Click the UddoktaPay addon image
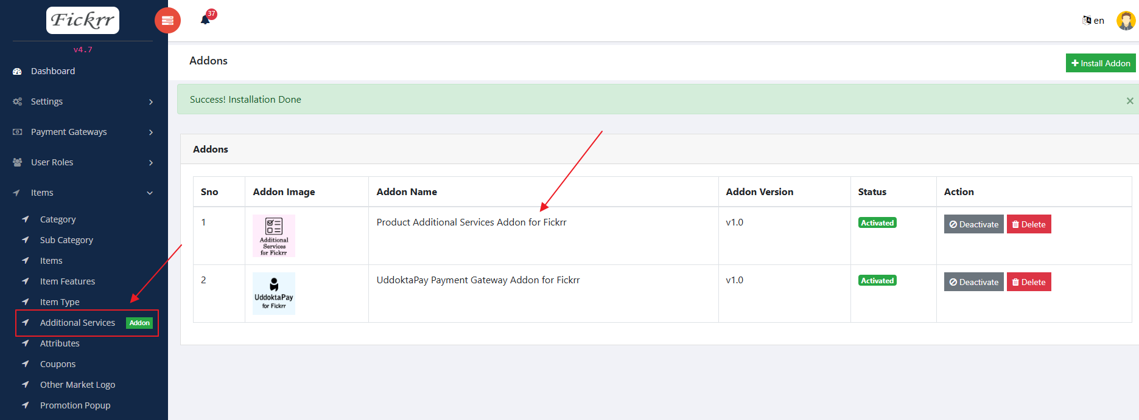 [x=274, y=294]
